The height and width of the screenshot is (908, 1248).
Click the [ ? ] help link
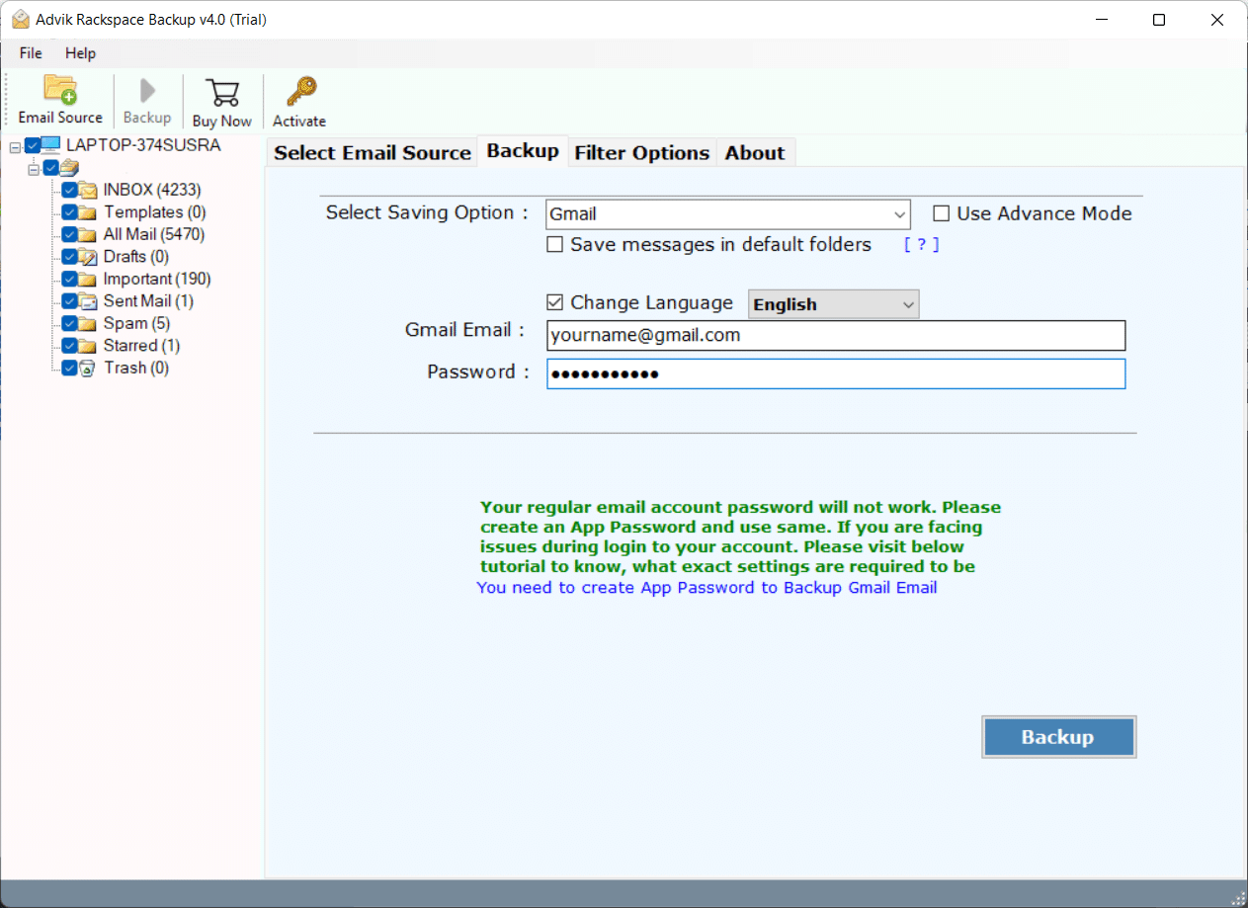pyautogui.click(x=921, y=244)
